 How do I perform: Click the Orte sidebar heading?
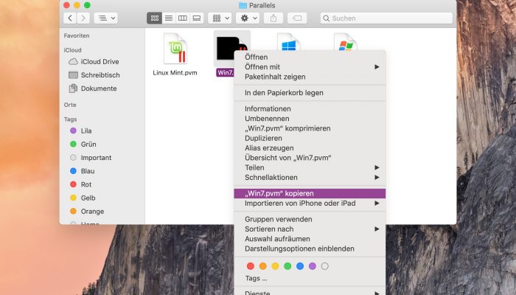coord(70,105)
